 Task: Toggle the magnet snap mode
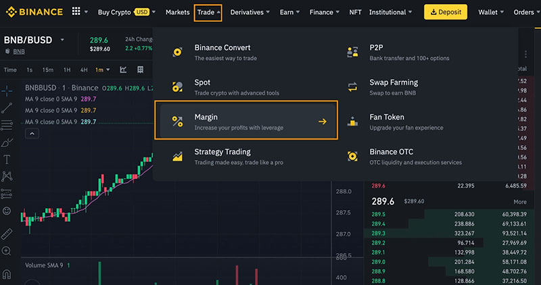(7, 274)
